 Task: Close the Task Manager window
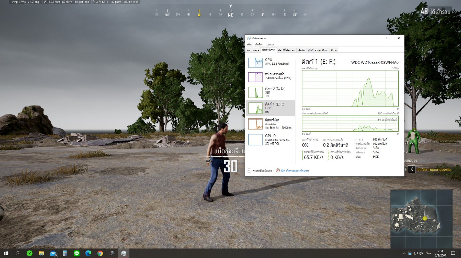coord(399,38)
